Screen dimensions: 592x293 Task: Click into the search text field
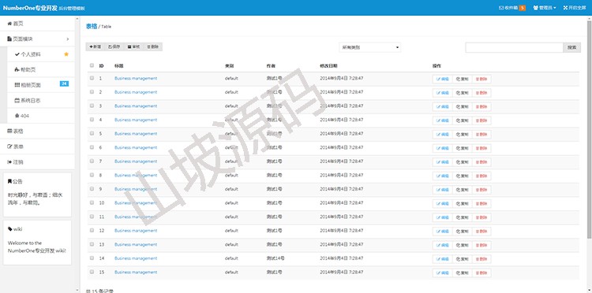(514, 47)
